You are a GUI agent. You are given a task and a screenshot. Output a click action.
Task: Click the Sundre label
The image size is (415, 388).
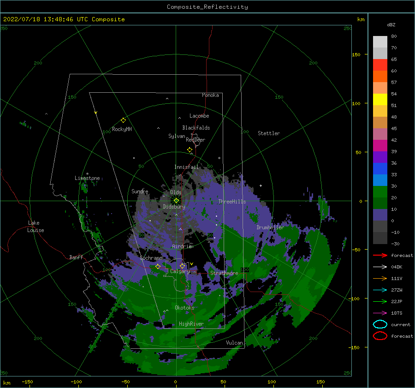(140, 191)
